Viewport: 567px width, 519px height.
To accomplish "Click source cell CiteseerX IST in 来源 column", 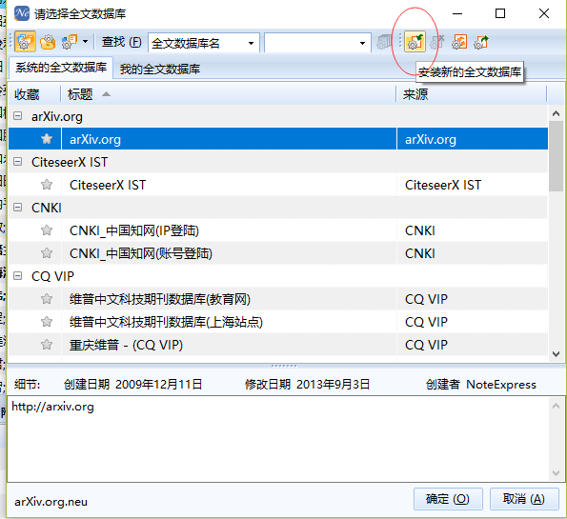I will pyautogui.click(x=443, y=185).
